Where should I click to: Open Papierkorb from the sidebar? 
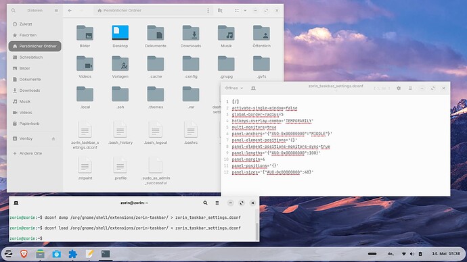(x=35, y=124)
